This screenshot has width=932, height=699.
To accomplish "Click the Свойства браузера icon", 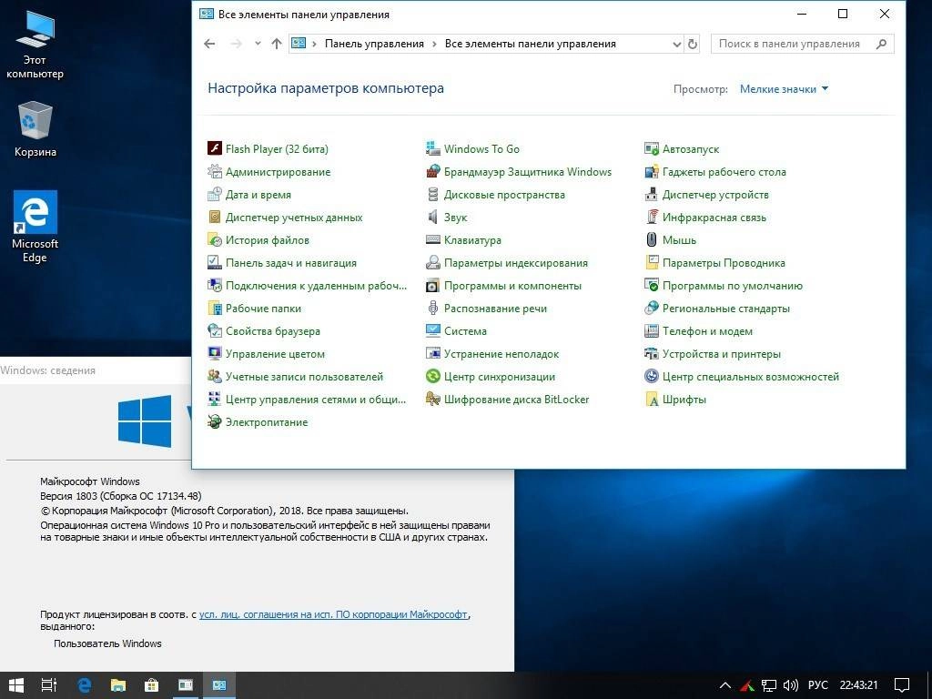I will click(215, 331).
